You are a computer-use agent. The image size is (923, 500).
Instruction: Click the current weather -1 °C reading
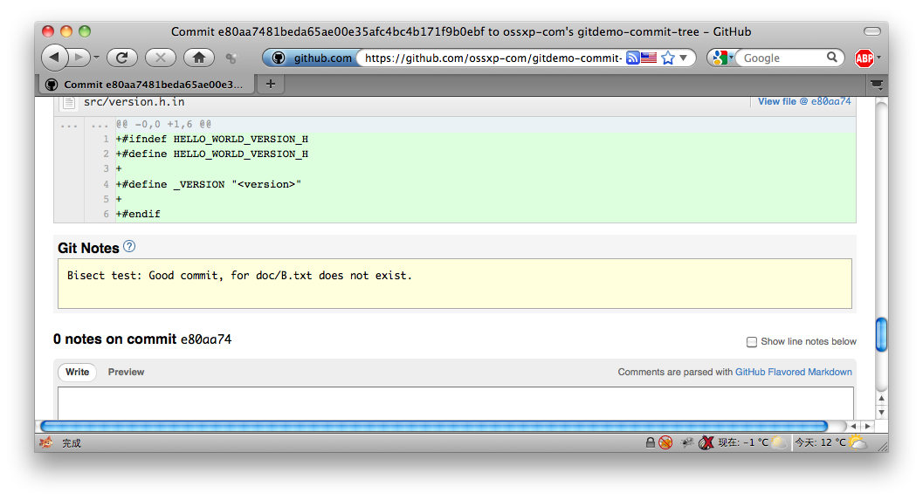[x=743, y=442]
